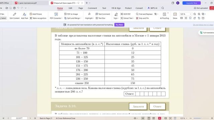Click AI Cross-Reference:Close
The image size is (214, 120).
(66, 118)
